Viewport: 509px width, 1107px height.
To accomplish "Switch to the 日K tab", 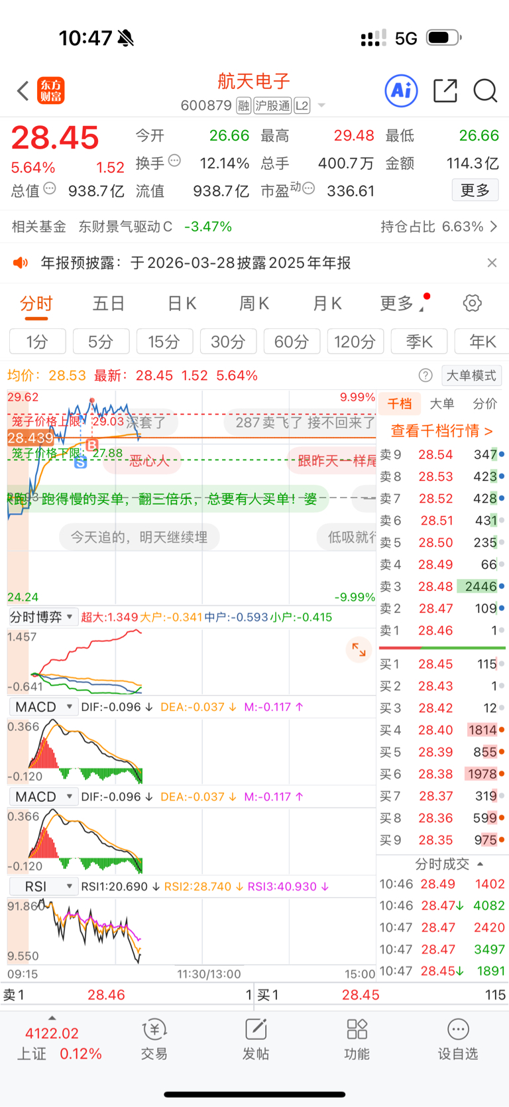I will click(x=182, y=304).
